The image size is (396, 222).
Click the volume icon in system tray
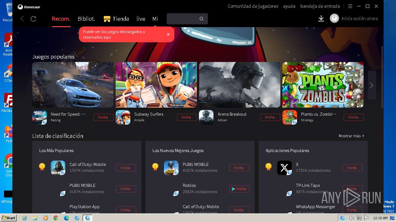point(352,218)
